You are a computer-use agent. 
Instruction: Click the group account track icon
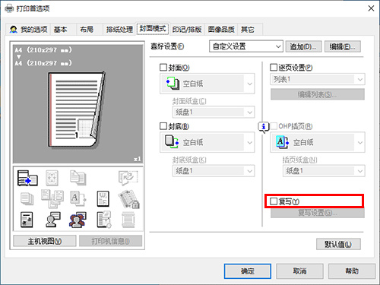[78, 220]
